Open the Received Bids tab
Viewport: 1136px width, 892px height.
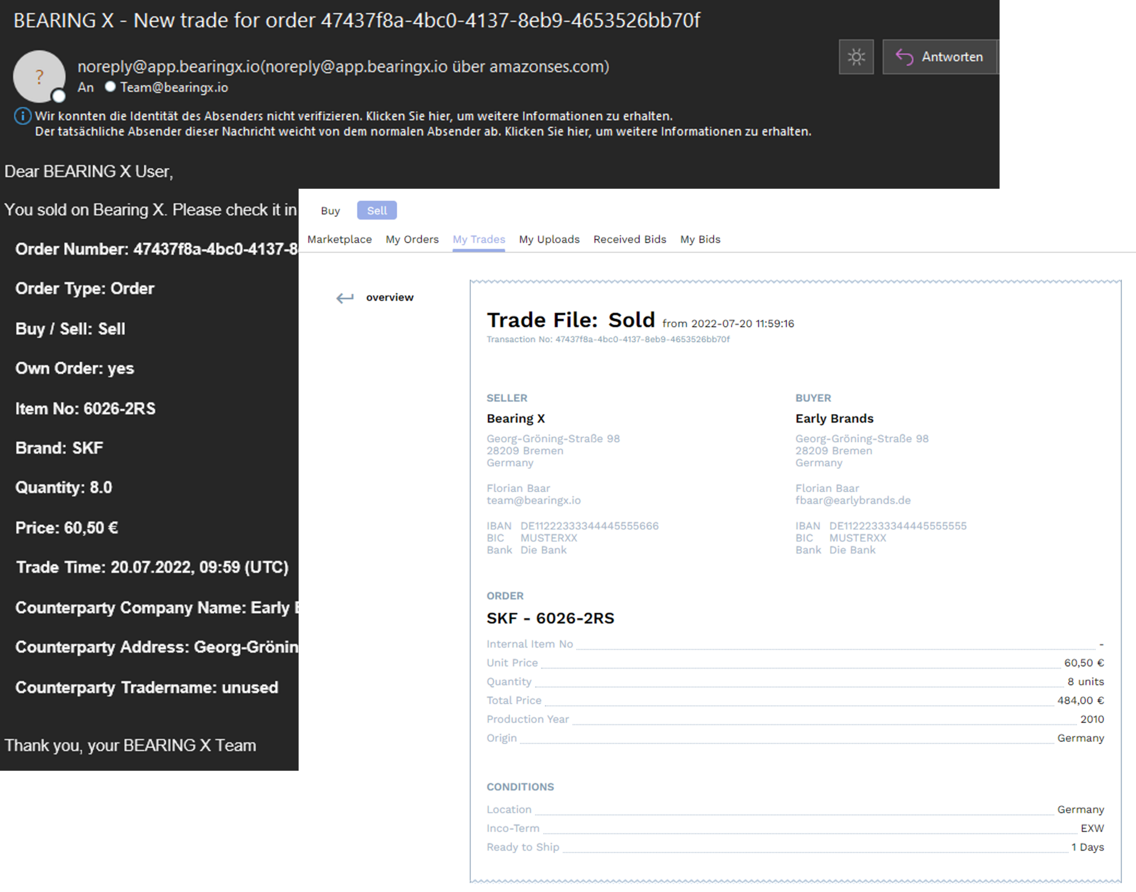630,239
